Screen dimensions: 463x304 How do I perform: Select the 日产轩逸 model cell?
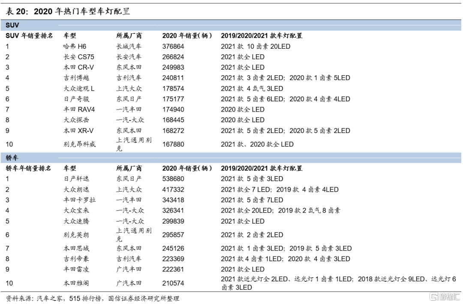point(76,179)
